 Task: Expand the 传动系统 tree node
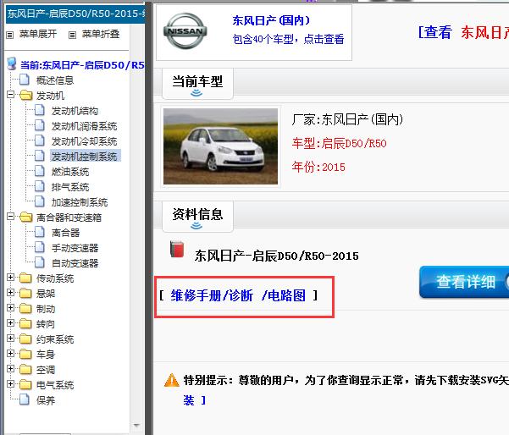(10, 278)
